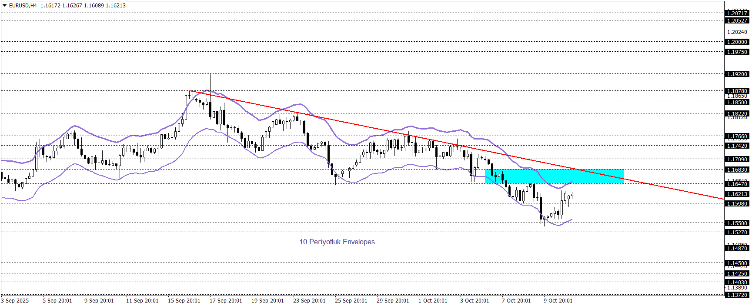Click the '10 Periyotluk Envelopes' text label

337,242
